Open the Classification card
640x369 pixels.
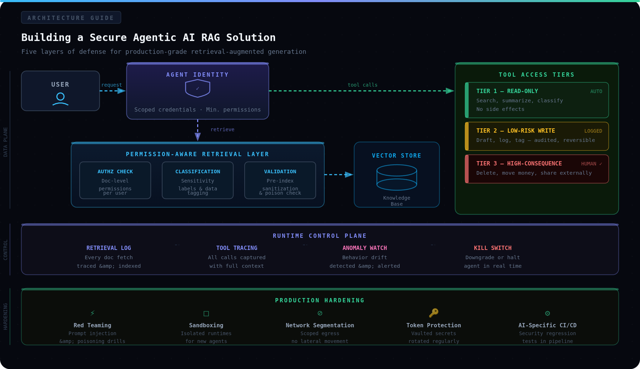point(197,180)
